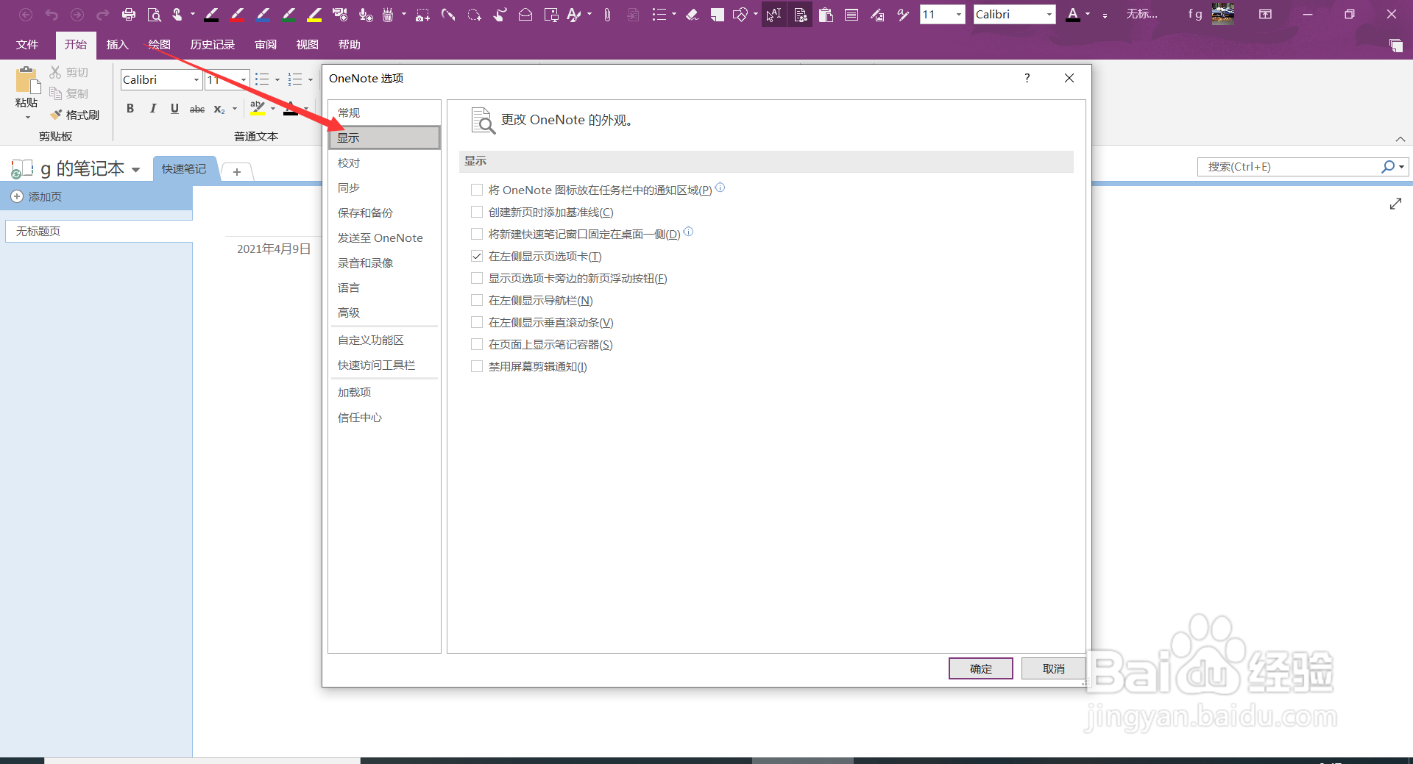The height and width of the screenshot is (764, 1413).
Task: Select 保存和备份 in options list
Action: [x=384, y=213]
